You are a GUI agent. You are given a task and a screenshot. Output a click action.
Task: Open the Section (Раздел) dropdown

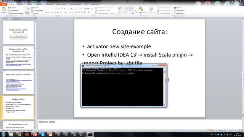(35, 13)
